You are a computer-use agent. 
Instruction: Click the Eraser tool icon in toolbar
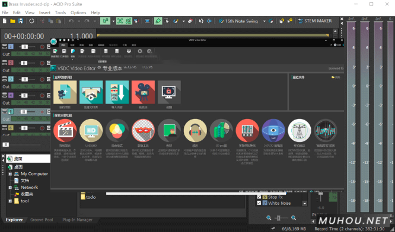point(190,21)
